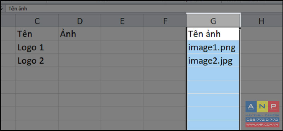Select column E header

[x=122, y=21]
